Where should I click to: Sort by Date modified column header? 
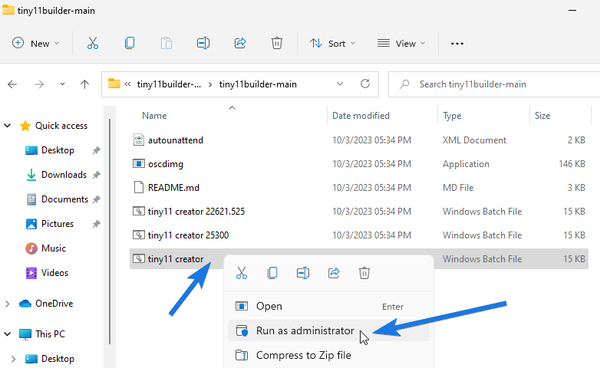tap(361, 116)
